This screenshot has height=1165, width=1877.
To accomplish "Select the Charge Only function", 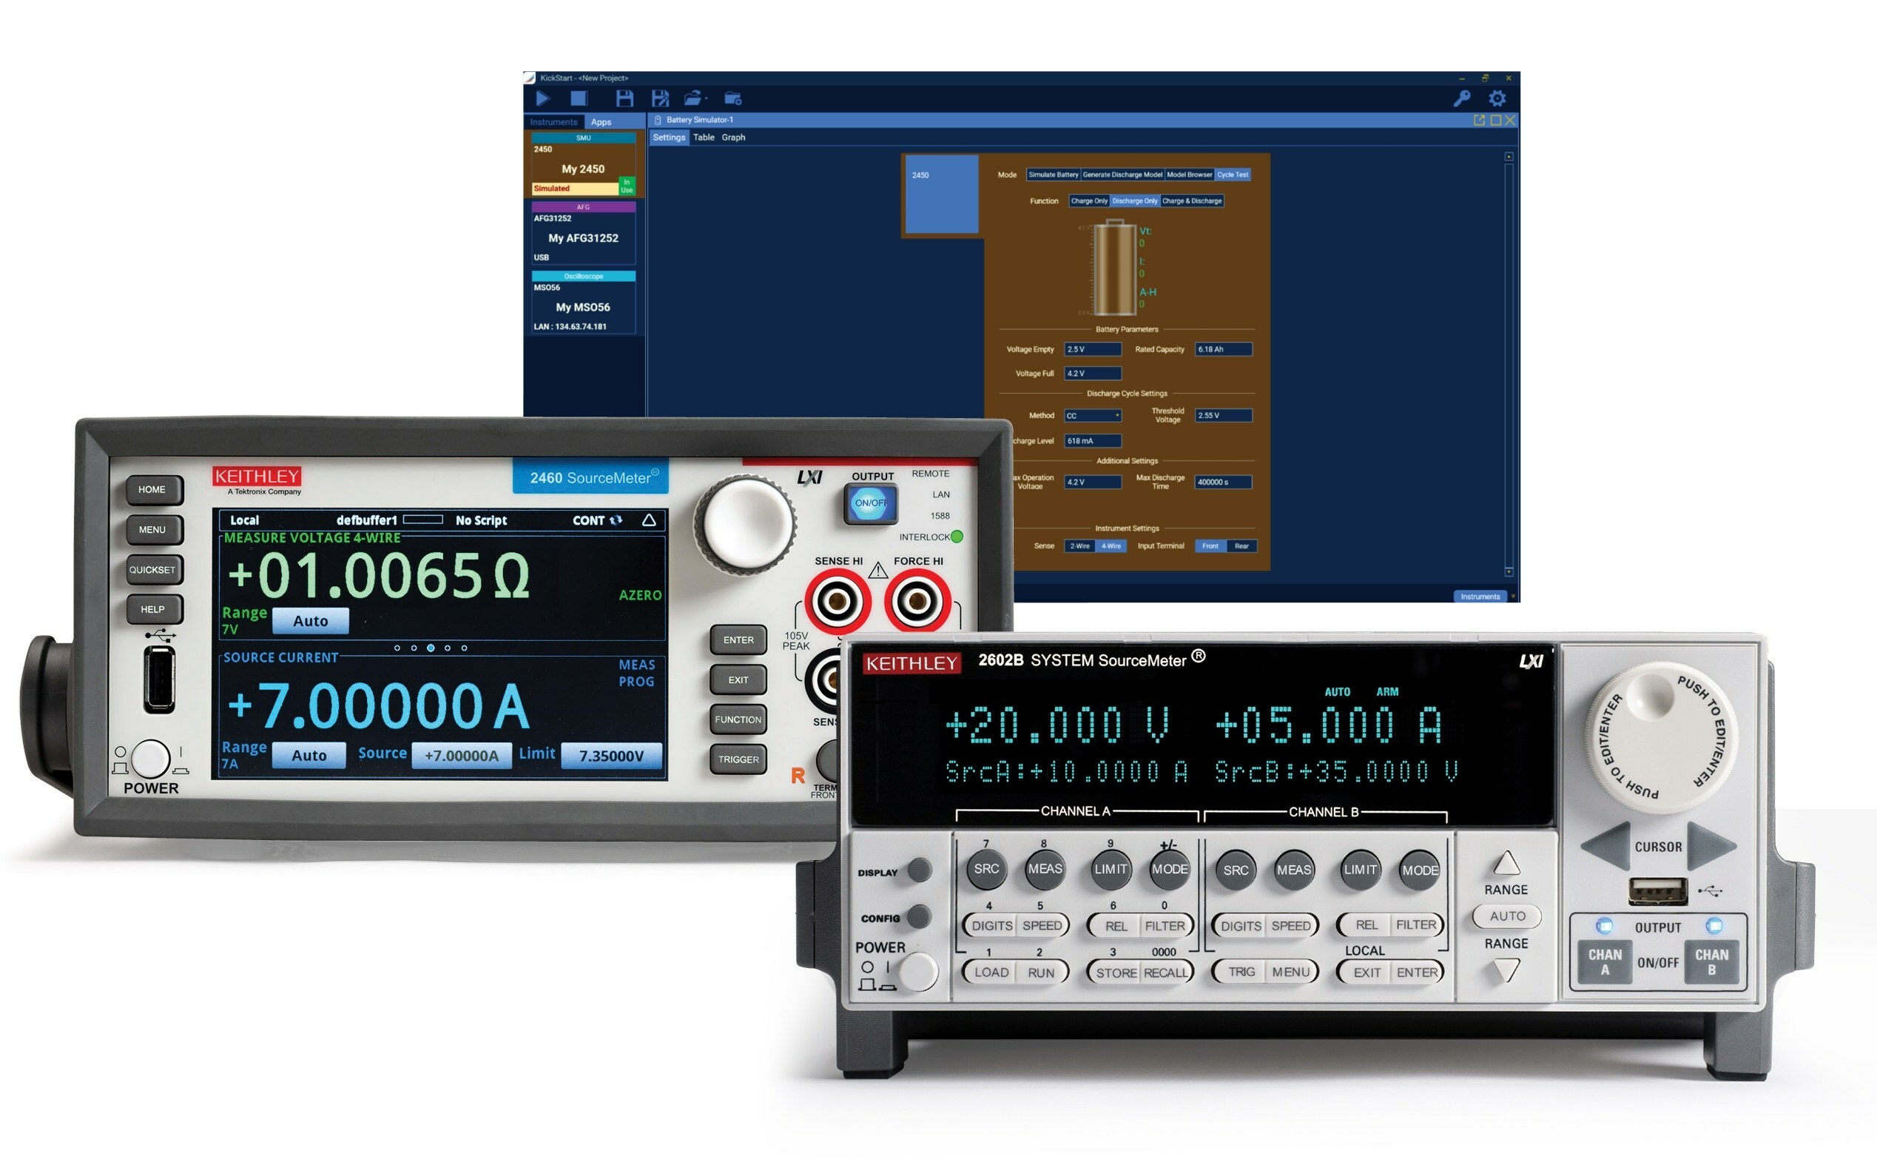I will [x=1088, y=201].
